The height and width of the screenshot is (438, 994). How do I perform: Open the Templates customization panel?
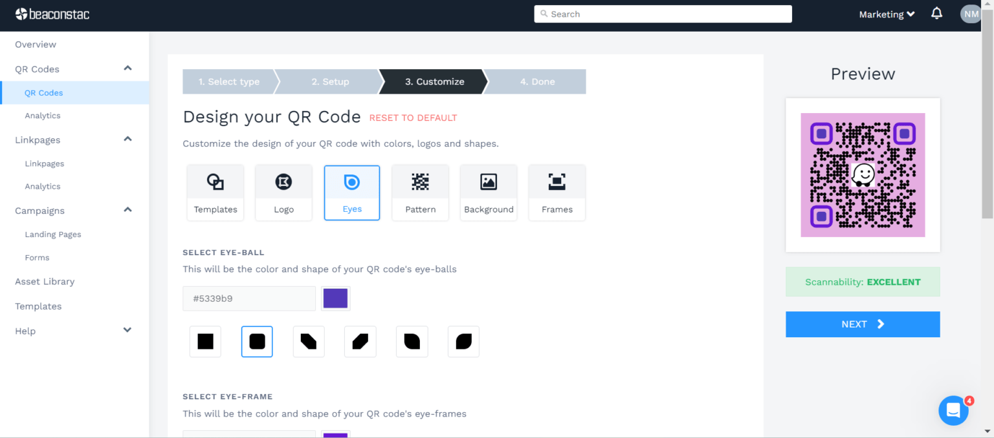pyautogui.click(x=215, y=192)
